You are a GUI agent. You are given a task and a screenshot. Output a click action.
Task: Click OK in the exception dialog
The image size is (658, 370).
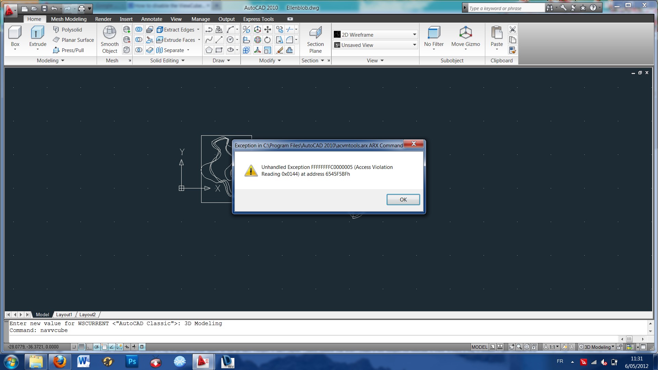tap(403, 199)
